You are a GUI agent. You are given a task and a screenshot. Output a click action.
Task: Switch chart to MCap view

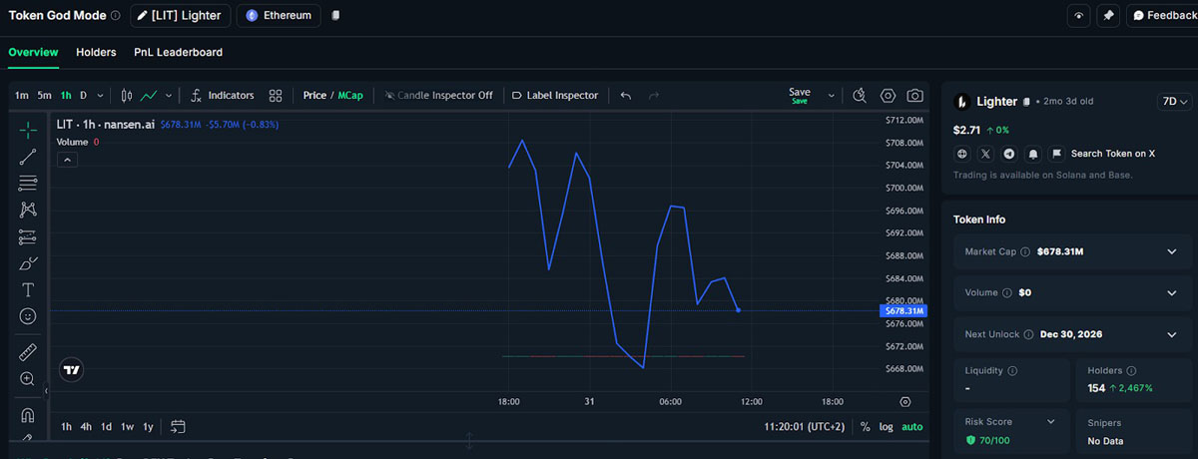coord(350,96)
